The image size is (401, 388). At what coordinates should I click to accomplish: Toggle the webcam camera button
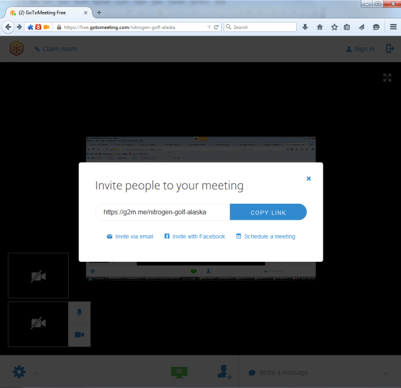pos(79,335)
